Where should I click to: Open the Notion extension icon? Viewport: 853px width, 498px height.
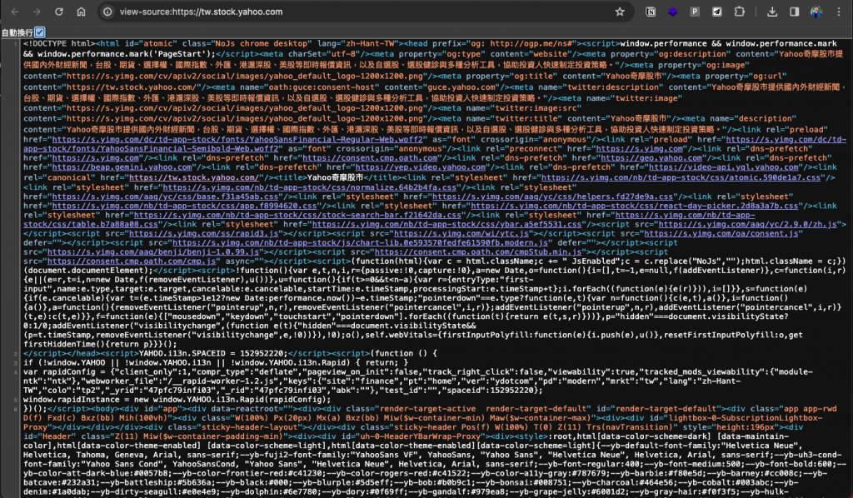[x=651, y=12]
